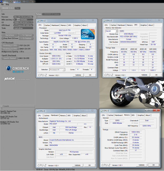
Task: Close the Mainboard CPU-Z window
Action: coord(92,111)
